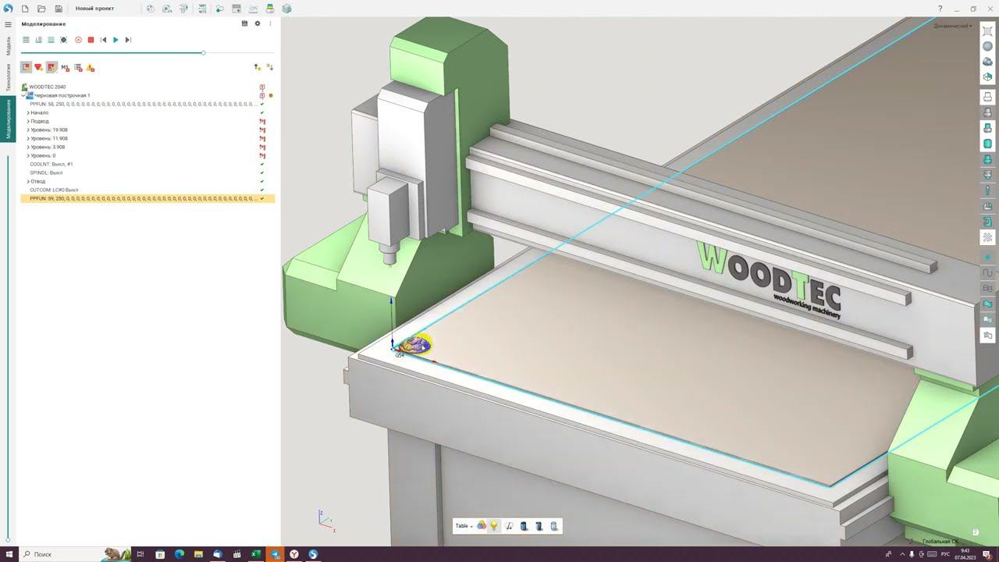Switch to the Технология side tab
The image size is (999, 562).
[x=8, y=77]
